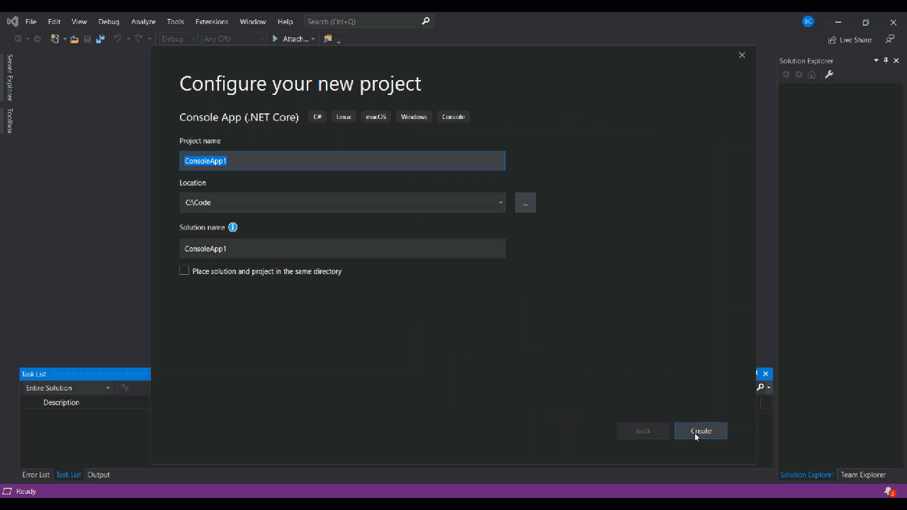Click the Visual Studio logo icon
Viewport: 907px width, 510px height.
click(12, 21)
